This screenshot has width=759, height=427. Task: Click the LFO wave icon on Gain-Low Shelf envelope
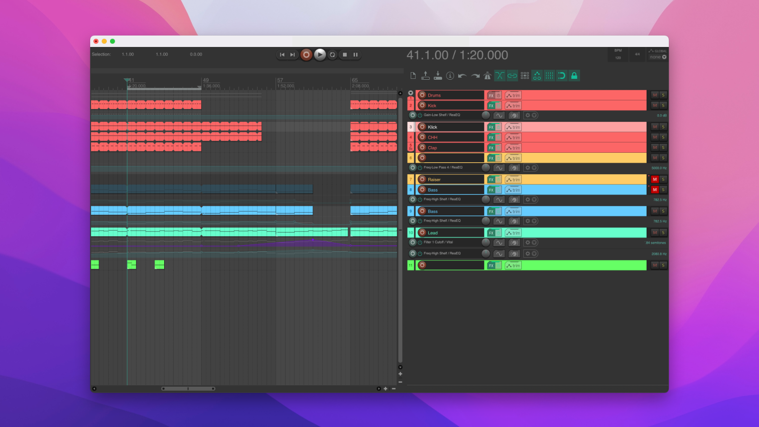tap(499, 115)
